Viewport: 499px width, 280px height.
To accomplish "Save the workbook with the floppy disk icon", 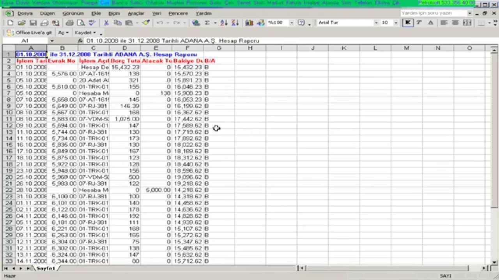I will point(33,23).
